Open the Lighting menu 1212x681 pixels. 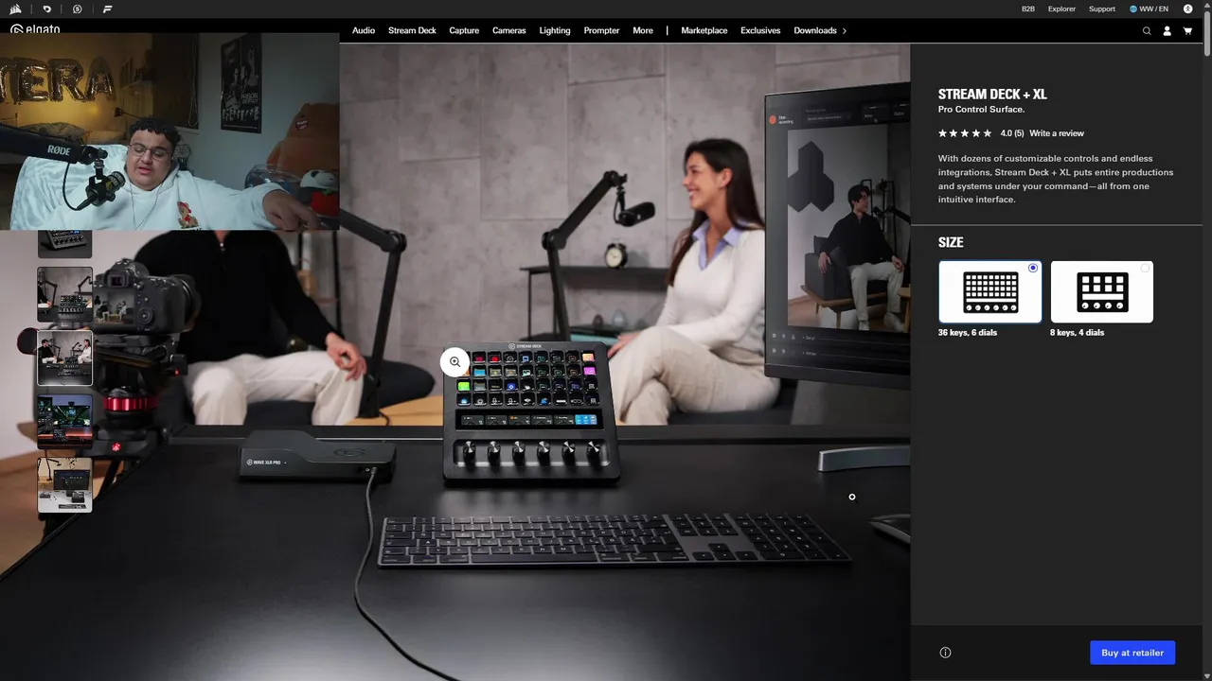(x=555, y=30)
